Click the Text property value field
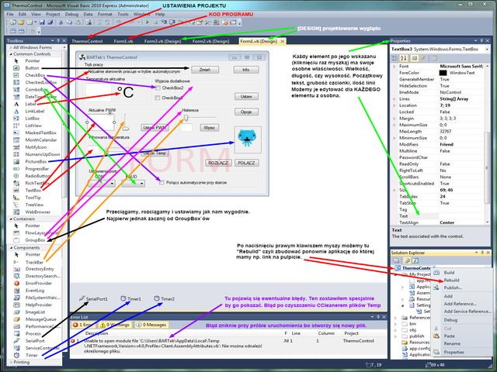The width and height of the screenshot is (497, 372). coord(461,216)
